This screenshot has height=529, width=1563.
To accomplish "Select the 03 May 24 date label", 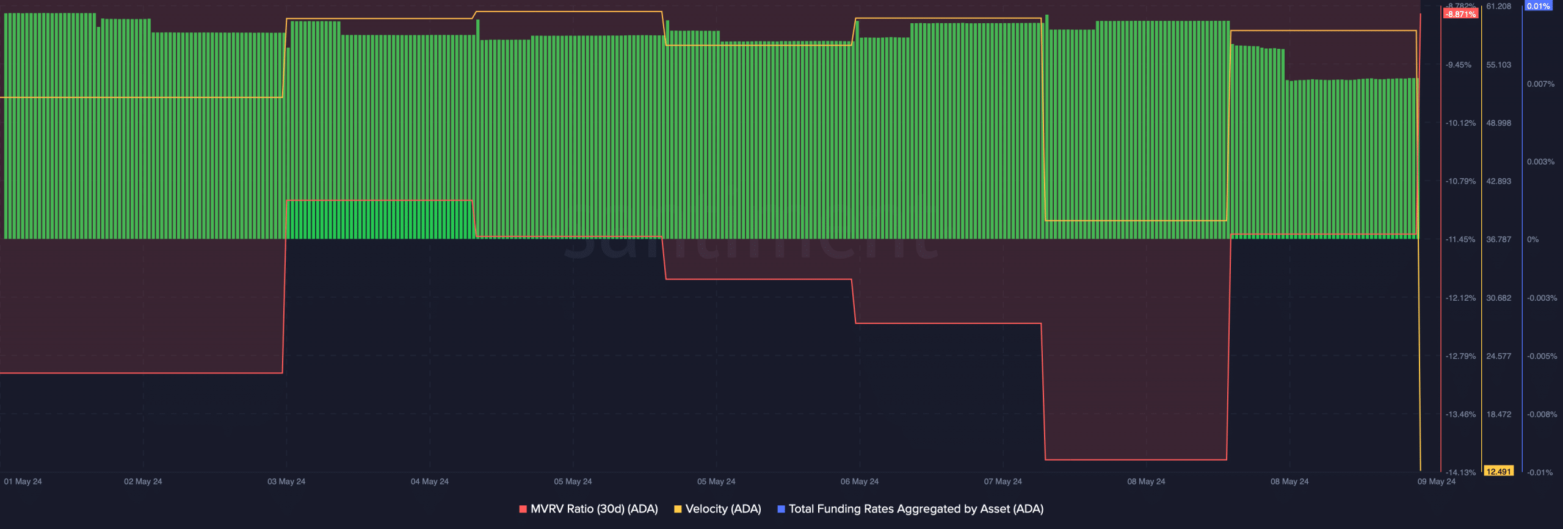I will tap(286, 481).
